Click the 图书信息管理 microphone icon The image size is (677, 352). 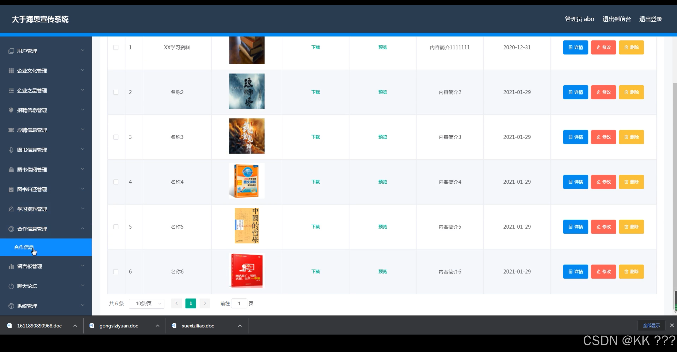[11, 150]
